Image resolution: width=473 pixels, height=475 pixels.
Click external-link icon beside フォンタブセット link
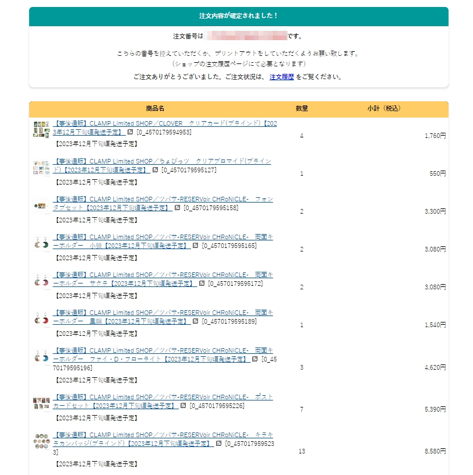pyautogui.click(x=177, y=208)
